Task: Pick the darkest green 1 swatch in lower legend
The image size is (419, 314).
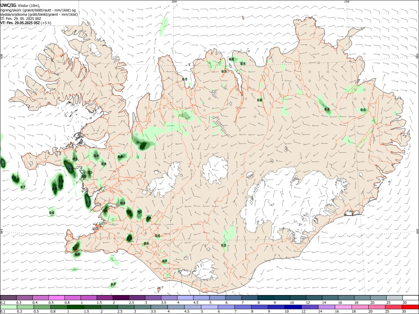Action: point(75,307)
